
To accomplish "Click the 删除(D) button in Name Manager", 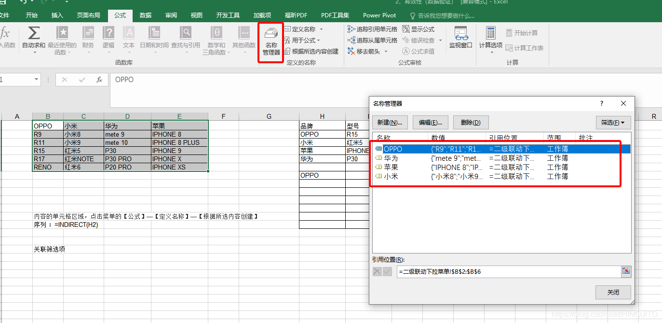I will (x=470, y=122).
